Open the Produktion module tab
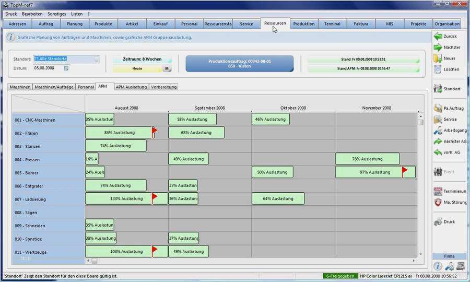Screen dimensions: 470x282 pos(303,23)
